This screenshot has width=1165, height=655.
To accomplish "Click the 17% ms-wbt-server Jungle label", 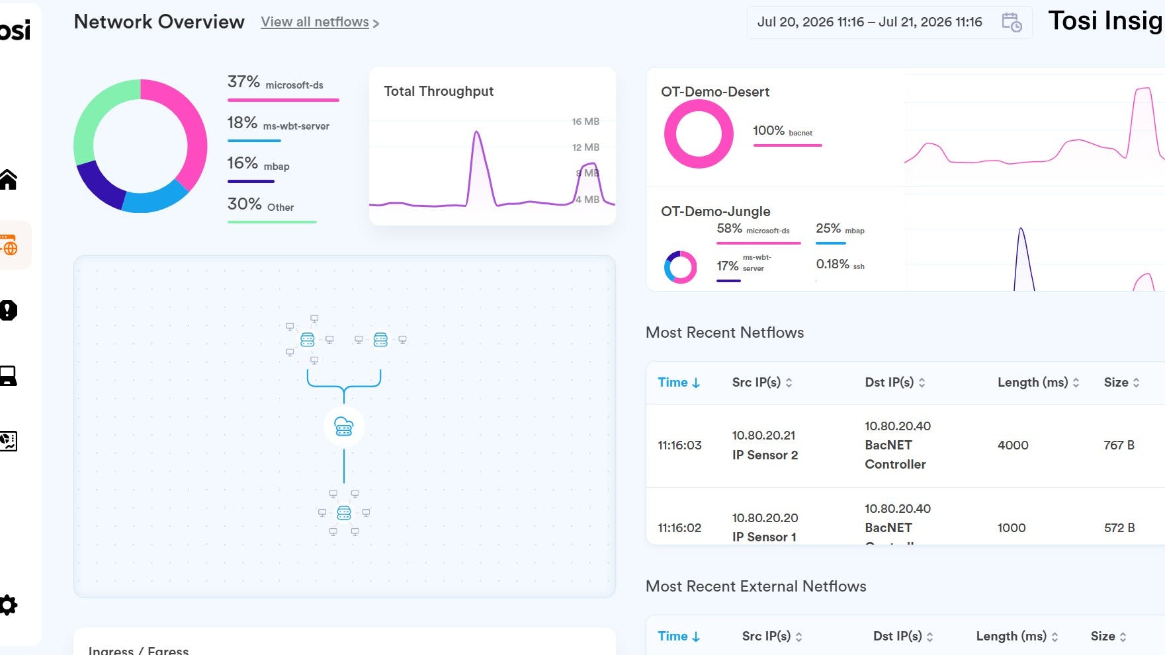I will 744,266.
